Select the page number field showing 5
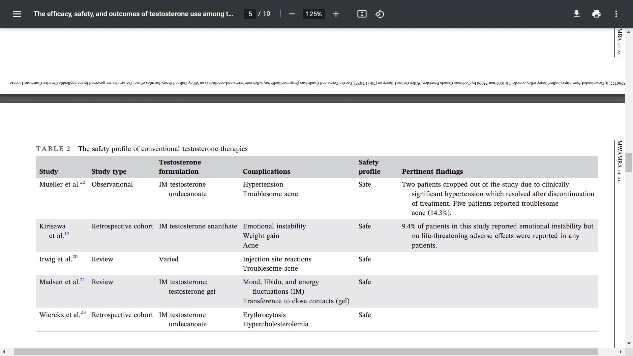Screen dimensions: 633x356 250,14
